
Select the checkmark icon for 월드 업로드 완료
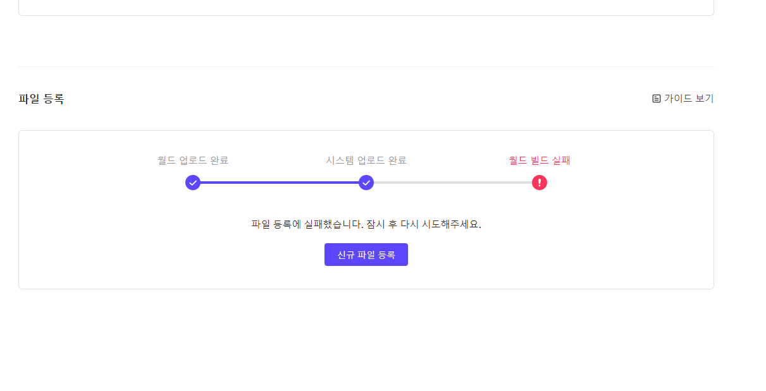click(x=192, y=183)
